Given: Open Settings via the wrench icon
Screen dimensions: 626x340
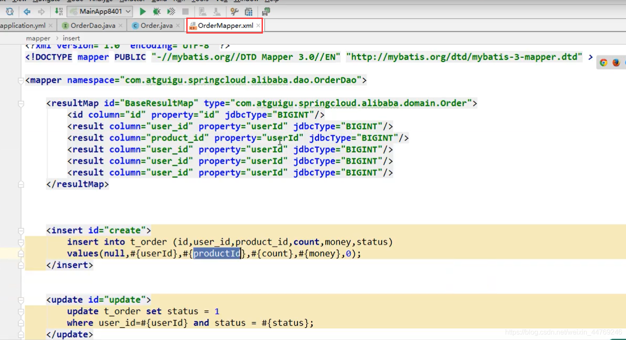Looking at the screenshot, I should [234, 12].
